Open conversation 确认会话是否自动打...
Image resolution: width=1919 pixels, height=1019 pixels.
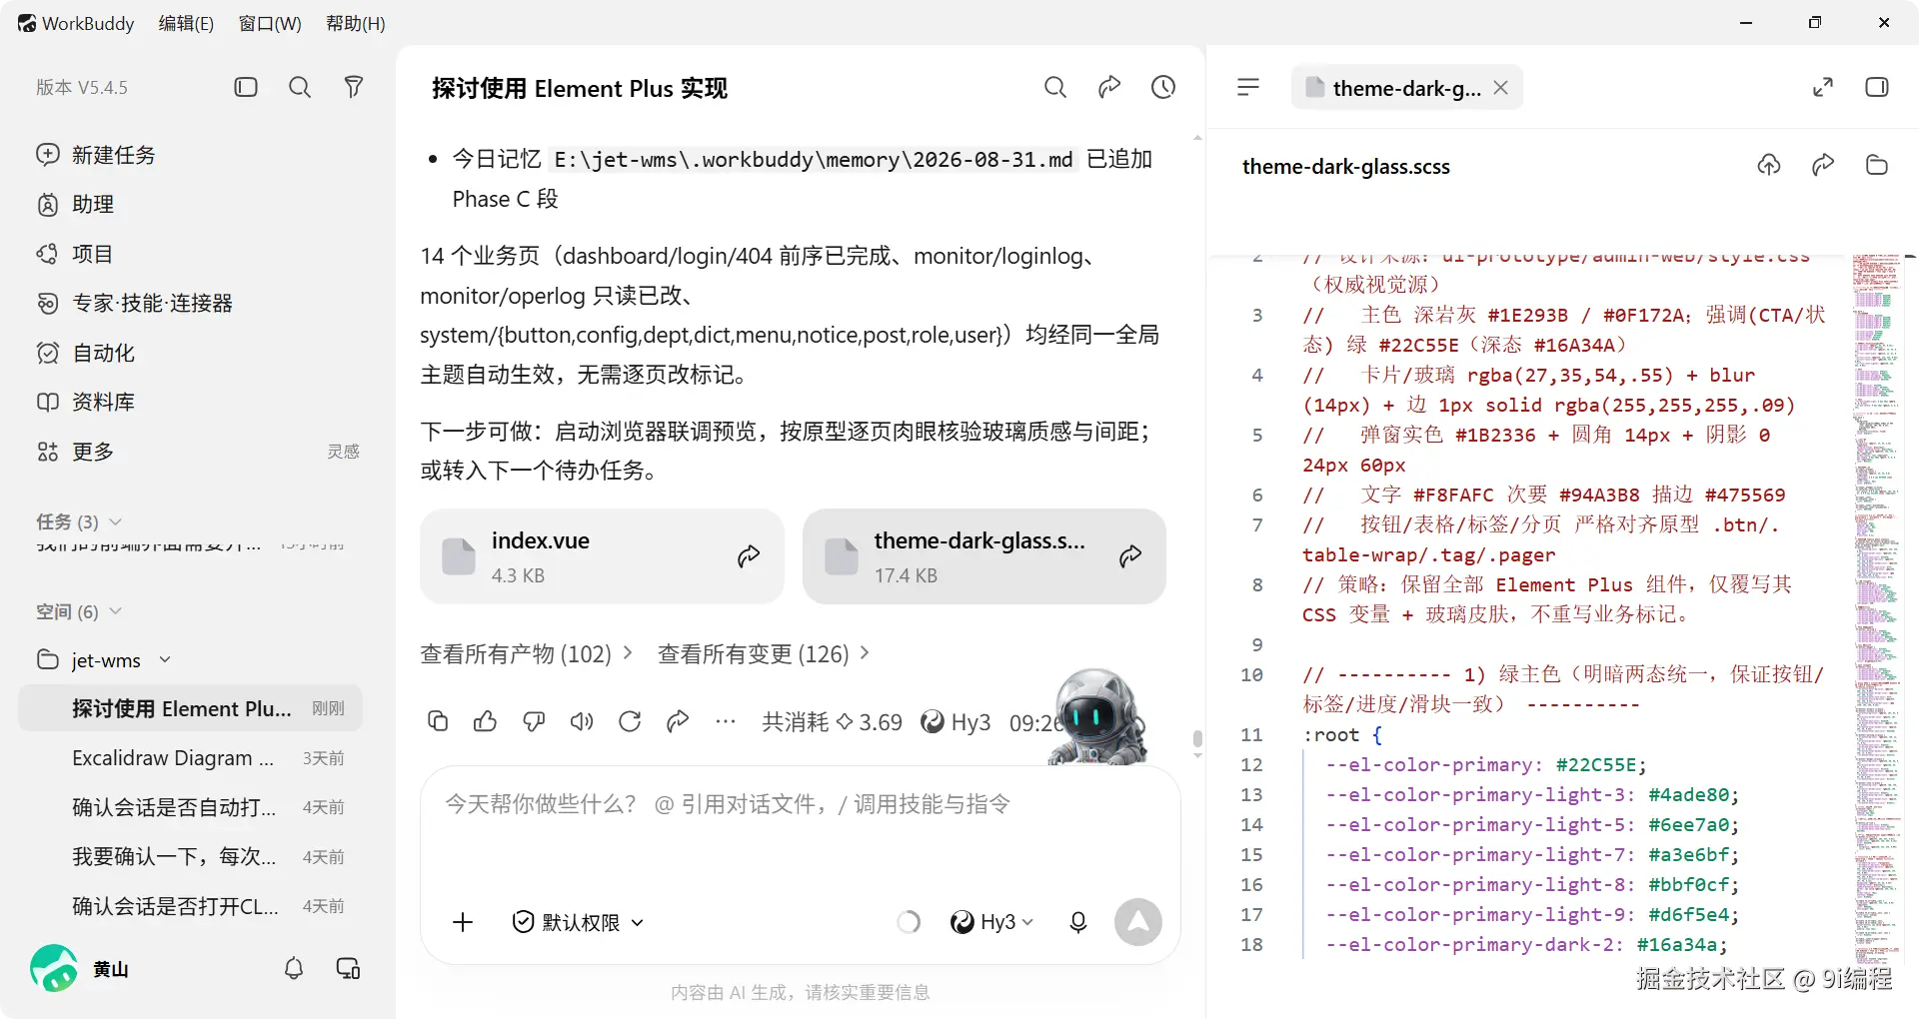(x=190, y=807)
